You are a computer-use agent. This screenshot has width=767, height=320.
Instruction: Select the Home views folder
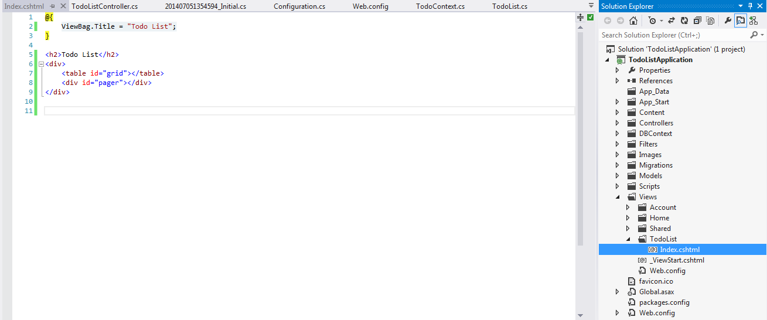[659, 218]
